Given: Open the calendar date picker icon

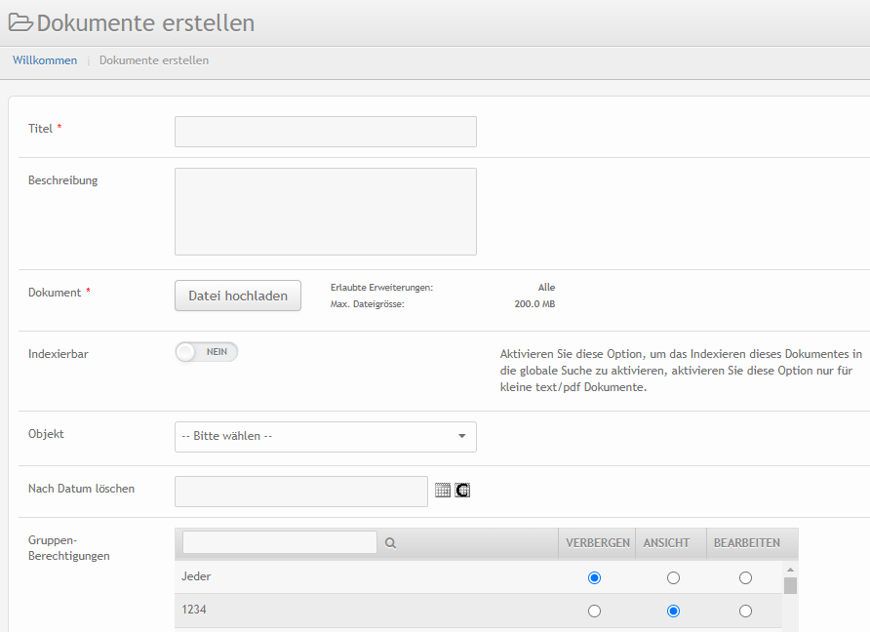Looking at the screenshot, I should coord(443,490).
